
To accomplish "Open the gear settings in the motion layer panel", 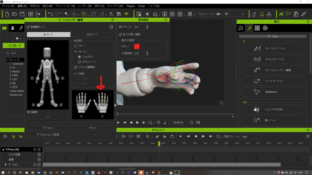I will pos(112,27).
